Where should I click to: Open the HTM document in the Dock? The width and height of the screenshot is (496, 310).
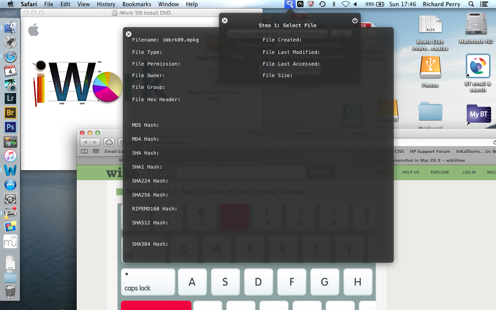(10, 263)
